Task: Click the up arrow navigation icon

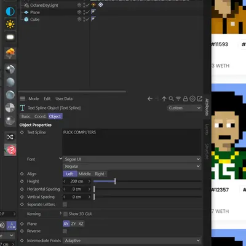Action: point(164,99)
